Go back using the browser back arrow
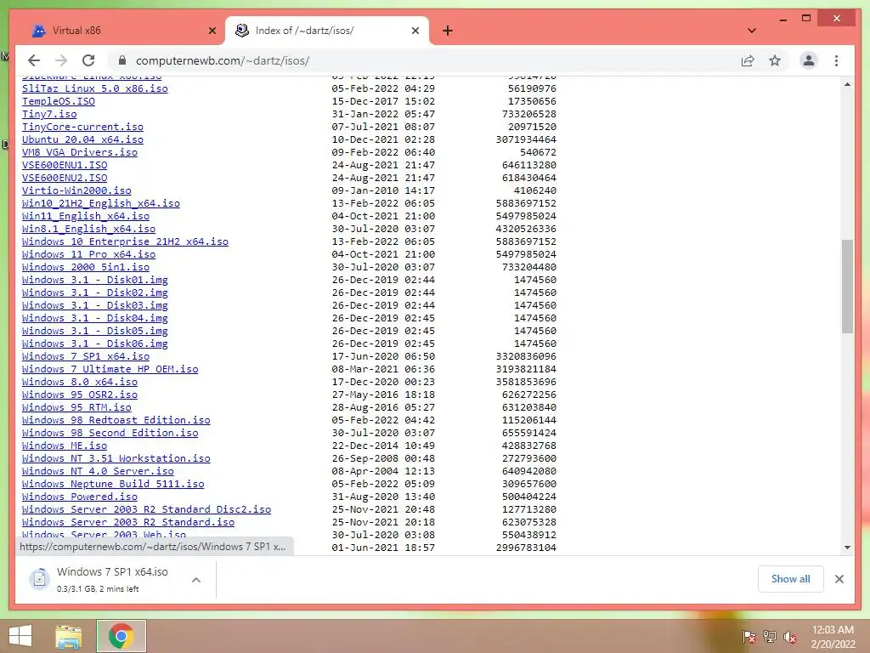Screen dimensions: 870x653 tap(34, 60)
